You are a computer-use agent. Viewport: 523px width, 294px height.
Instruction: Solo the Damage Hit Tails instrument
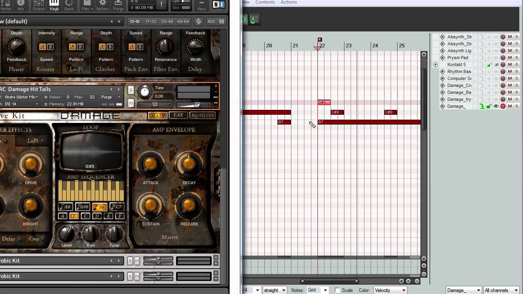click(131, 90)
